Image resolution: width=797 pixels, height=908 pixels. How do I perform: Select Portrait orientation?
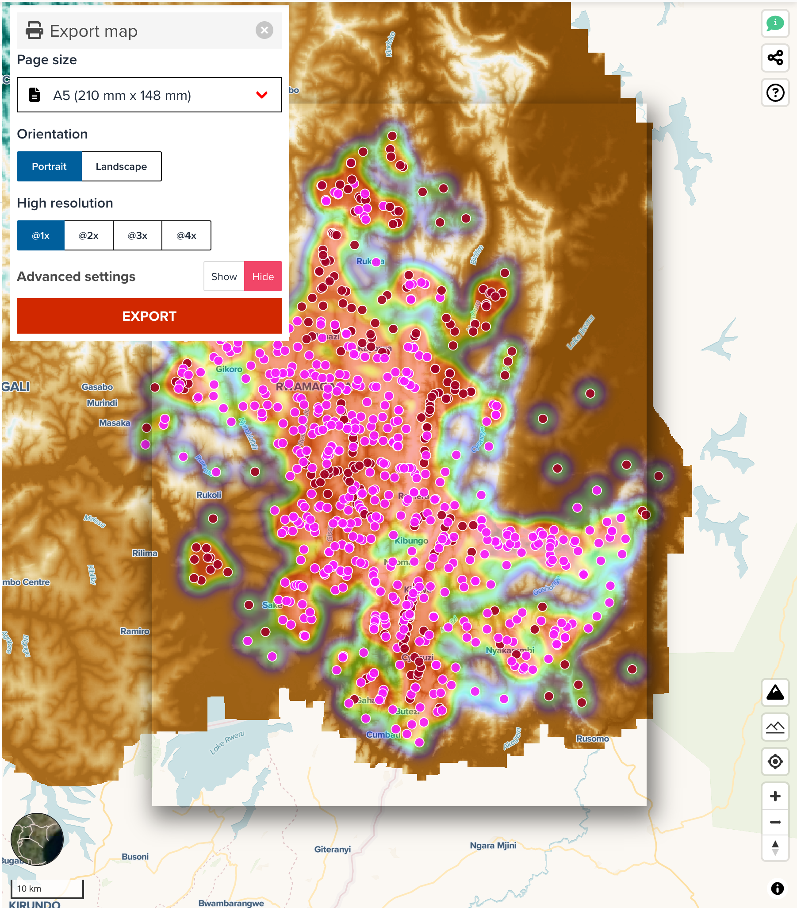click(x=49, y=166)
